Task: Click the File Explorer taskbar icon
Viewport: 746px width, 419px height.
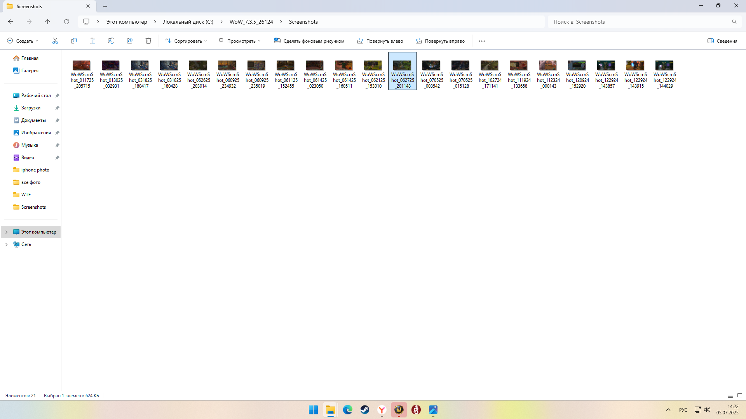Action: [330, 410]
